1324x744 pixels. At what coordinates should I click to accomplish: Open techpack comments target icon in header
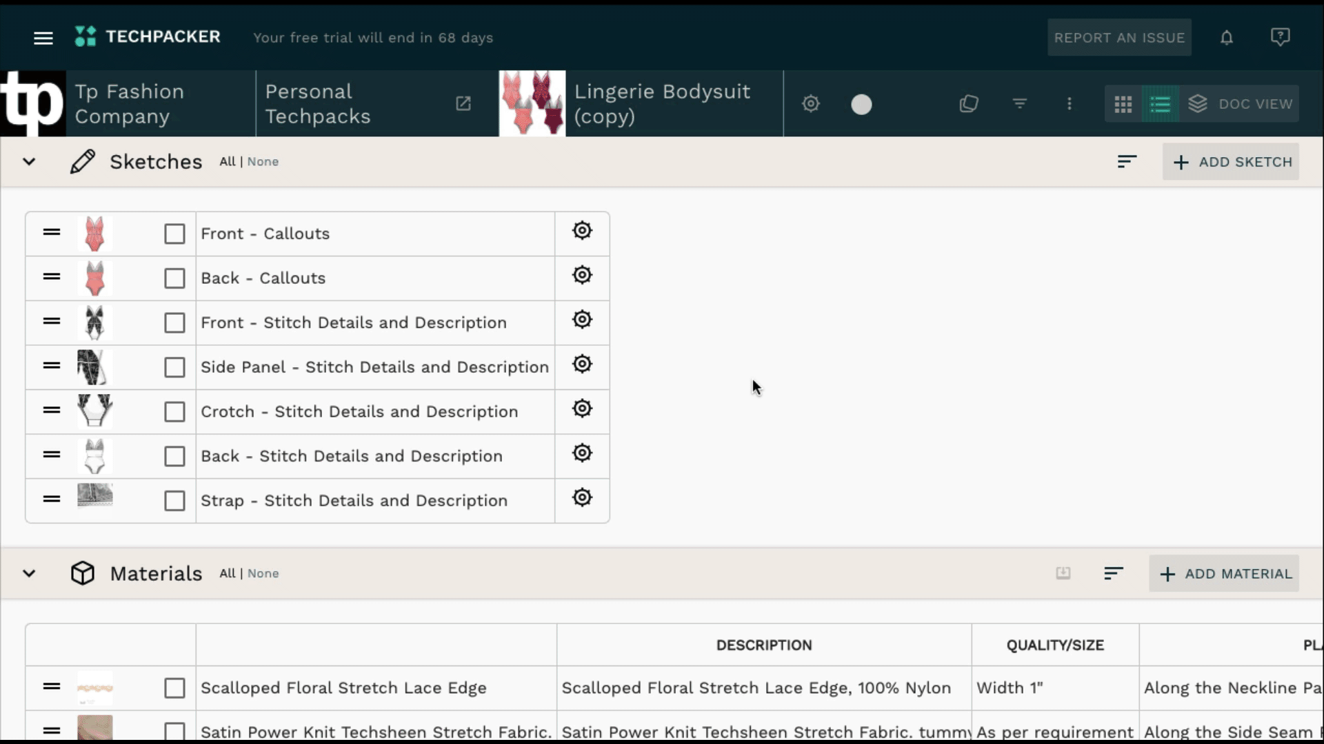click(x=811, y=104)
